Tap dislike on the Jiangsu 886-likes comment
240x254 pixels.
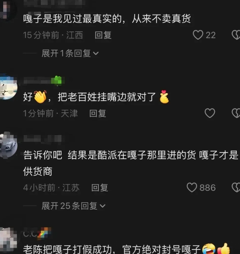[x=236, y=187]
